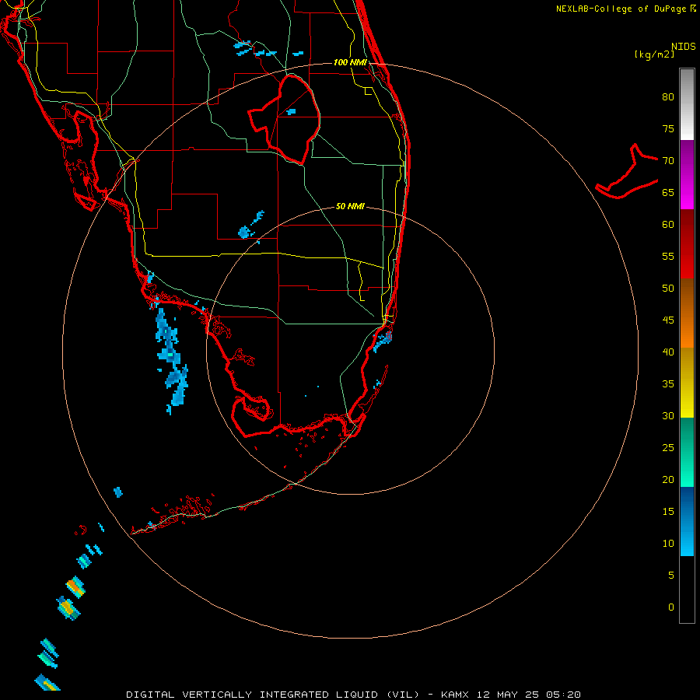Click the [kg/m2] units label
Viewport: 700px width, 700px height.
654,54
